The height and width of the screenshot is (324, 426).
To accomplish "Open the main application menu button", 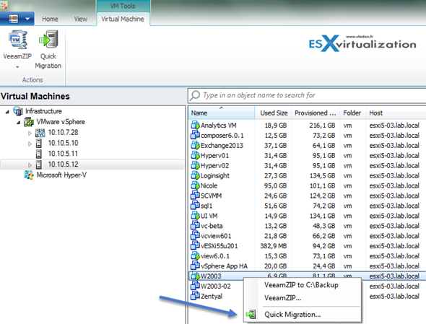I will pyautogui.click(x=17, y=19).
